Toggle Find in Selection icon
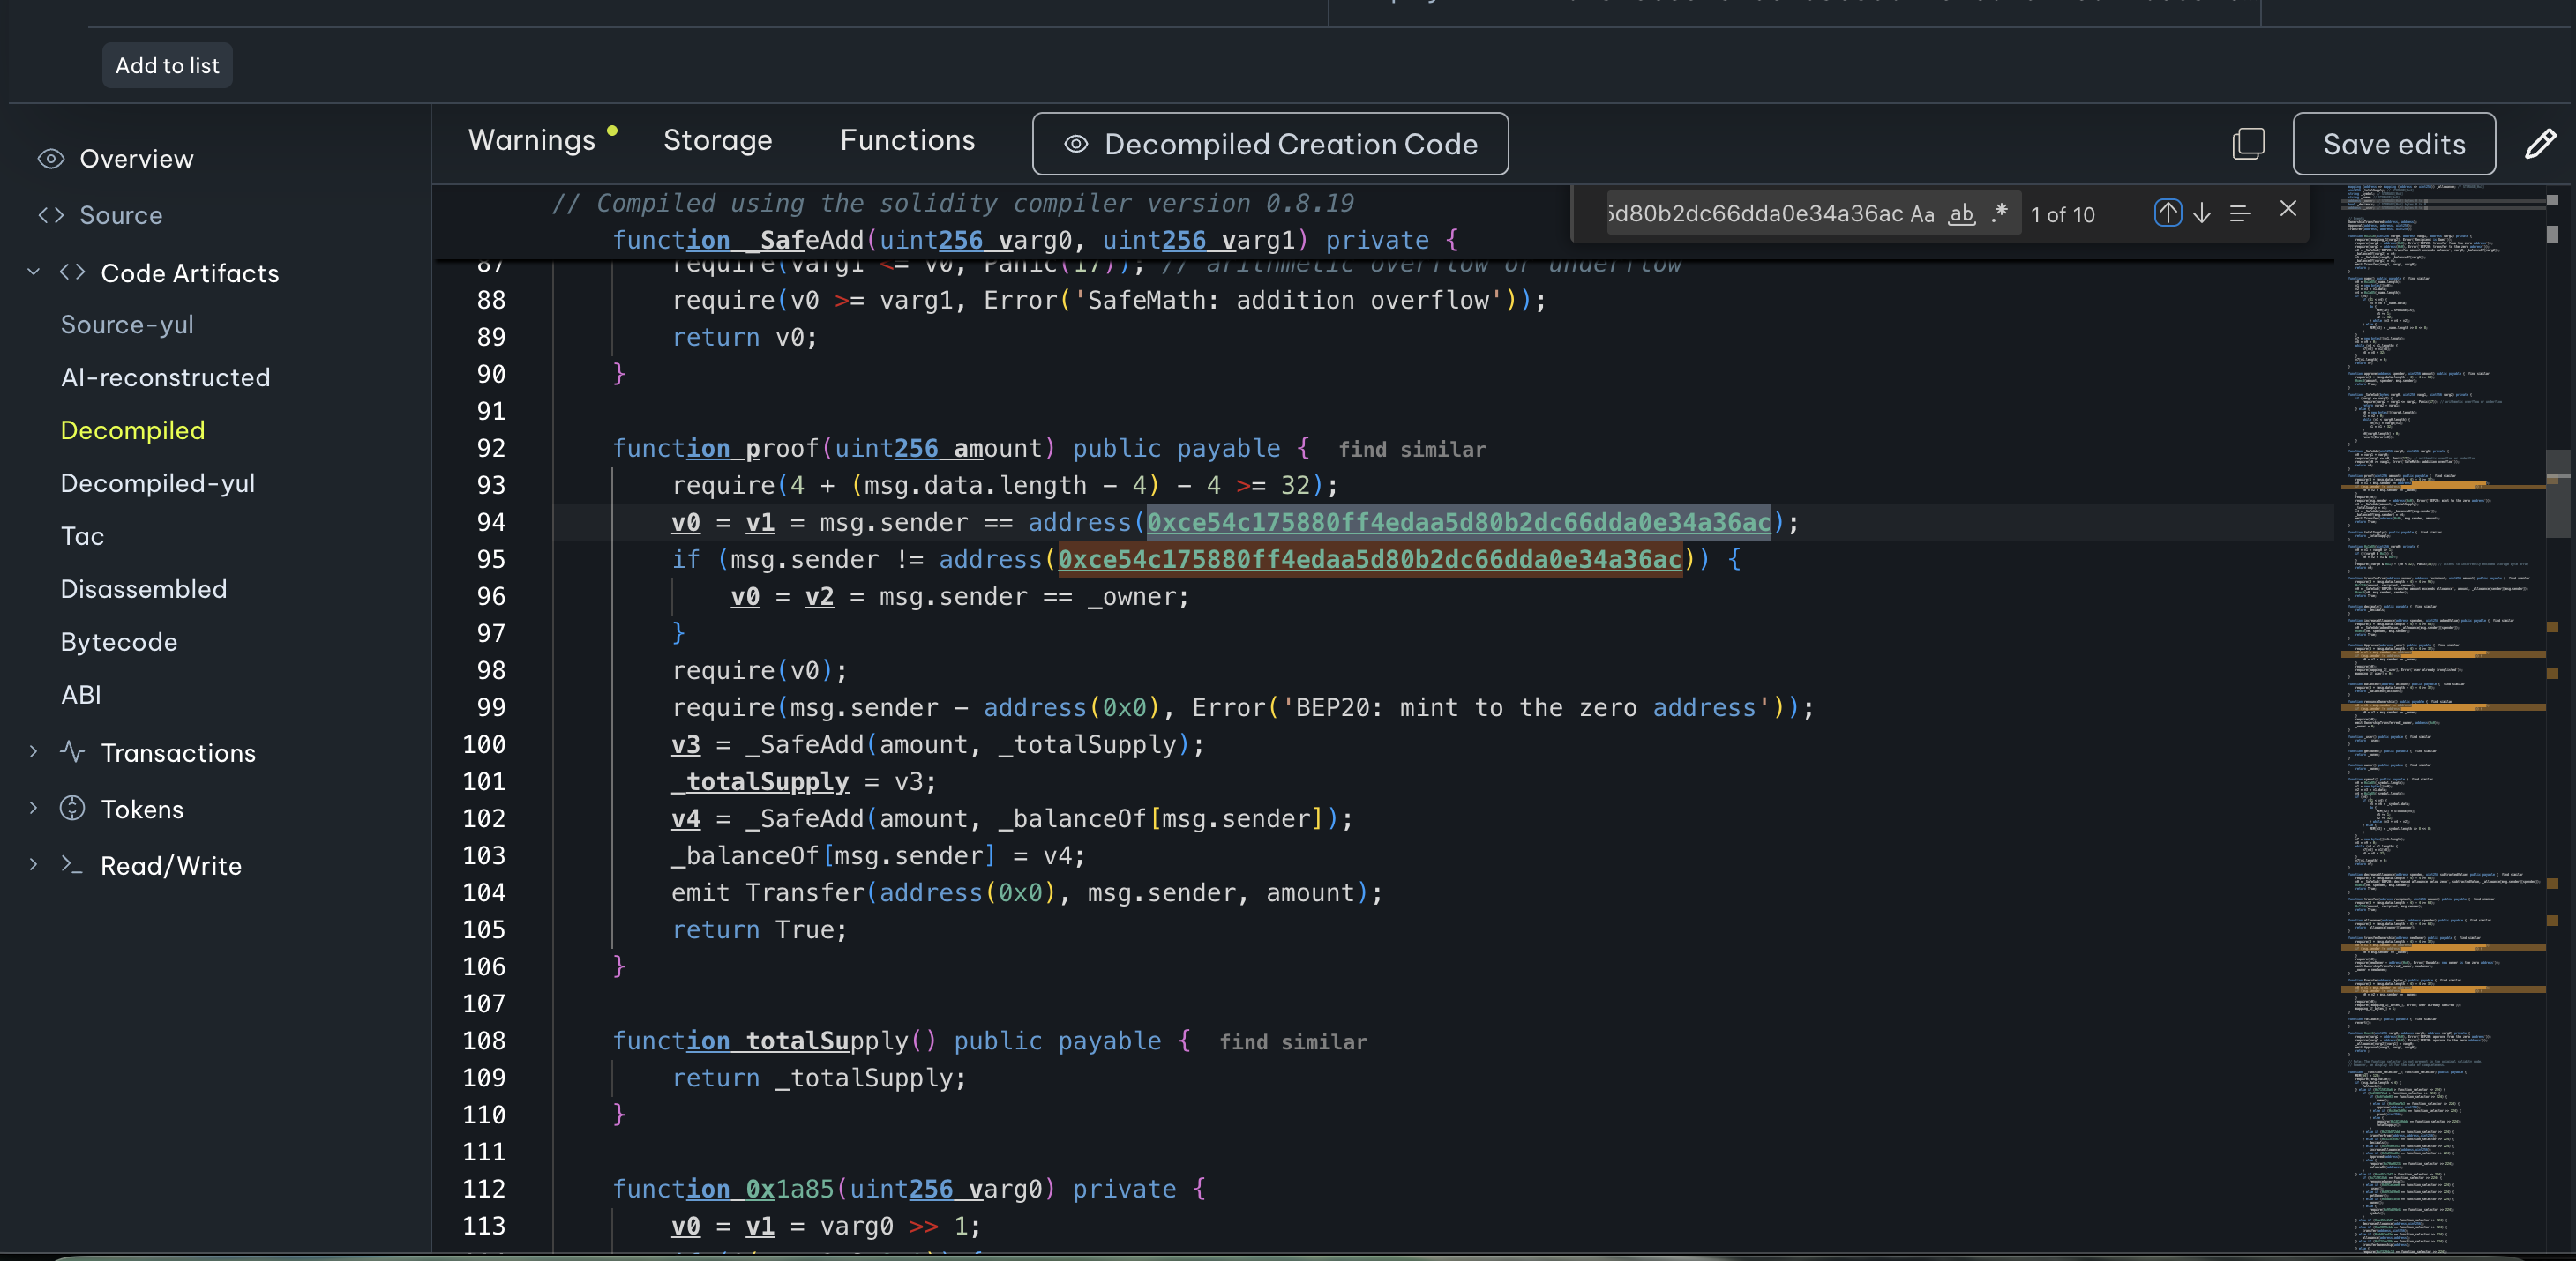This screenshot has height=1261, width=2576. pos(2240,213)
